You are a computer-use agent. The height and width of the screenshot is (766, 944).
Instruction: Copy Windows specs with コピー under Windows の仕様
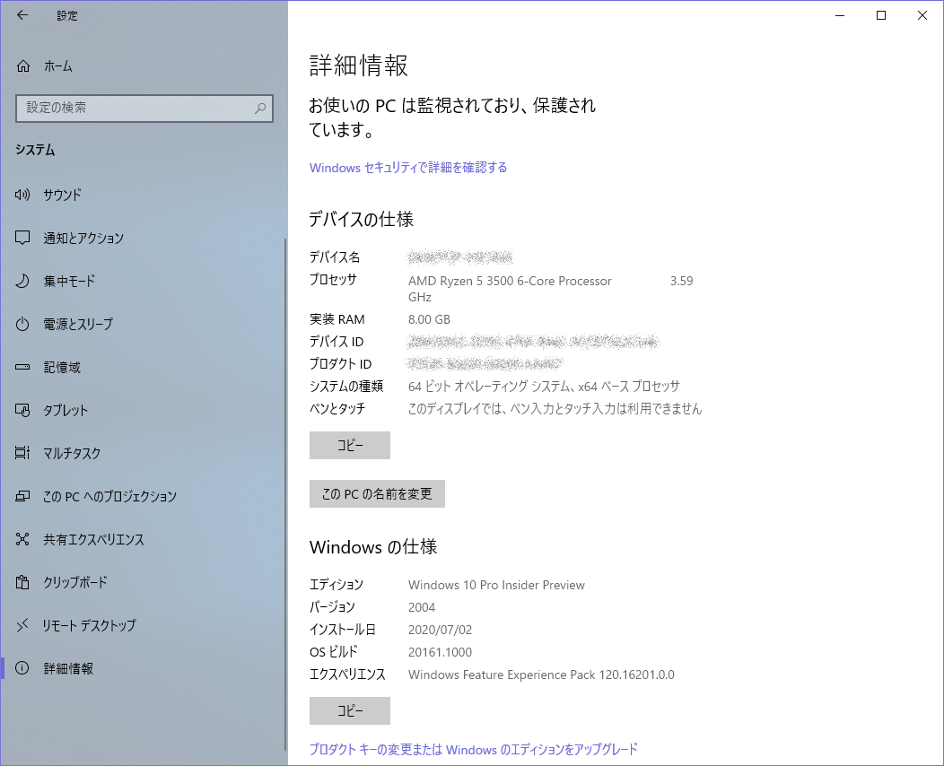point(350,710)
